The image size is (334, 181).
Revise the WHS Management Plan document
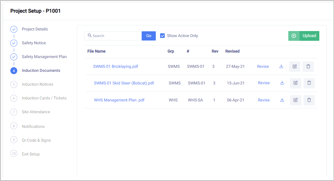coord(264,100)
